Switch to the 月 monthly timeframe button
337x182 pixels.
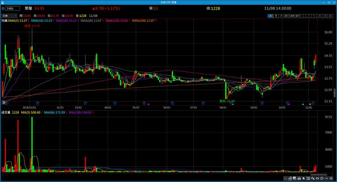(x=281, y=16)
